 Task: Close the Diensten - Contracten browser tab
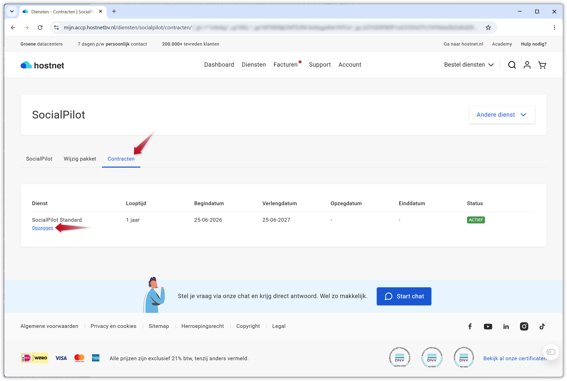click(x=101, y=11)
